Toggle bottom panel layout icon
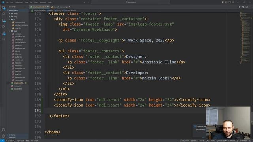253x142 pixels. pyautogui.click(x=226, y=2)
